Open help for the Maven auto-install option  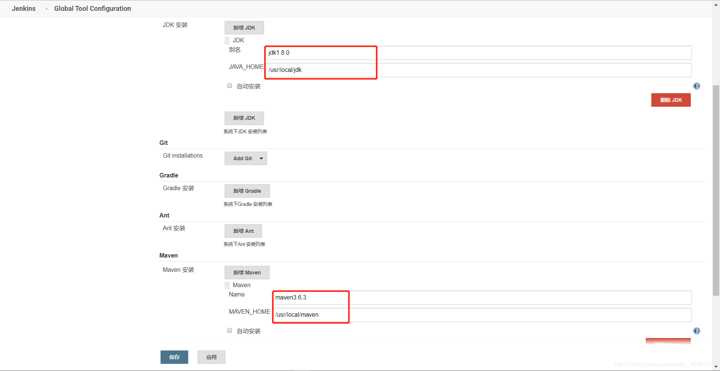[696, 331]
